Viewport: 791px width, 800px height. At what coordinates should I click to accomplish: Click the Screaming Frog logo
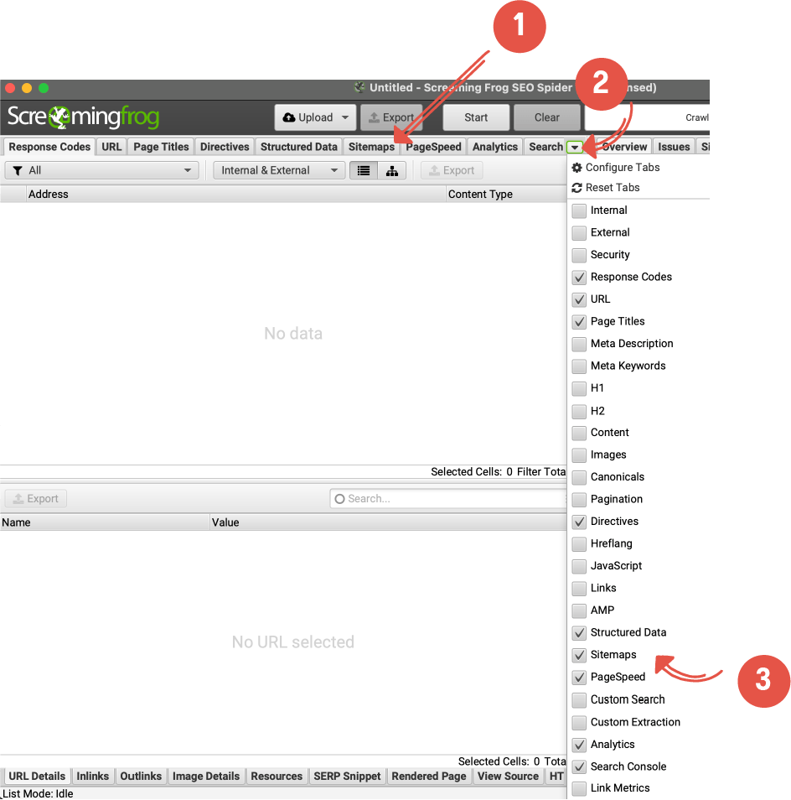coord(83,117)
